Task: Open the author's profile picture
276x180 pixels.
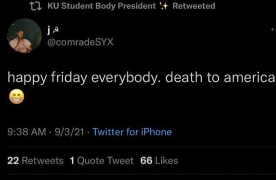Action: point(24,36)
